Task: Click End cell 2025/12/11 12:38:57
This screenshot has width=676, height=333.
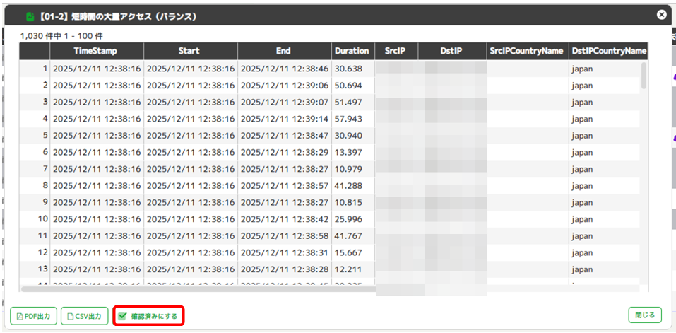Action: pos(285,185)
